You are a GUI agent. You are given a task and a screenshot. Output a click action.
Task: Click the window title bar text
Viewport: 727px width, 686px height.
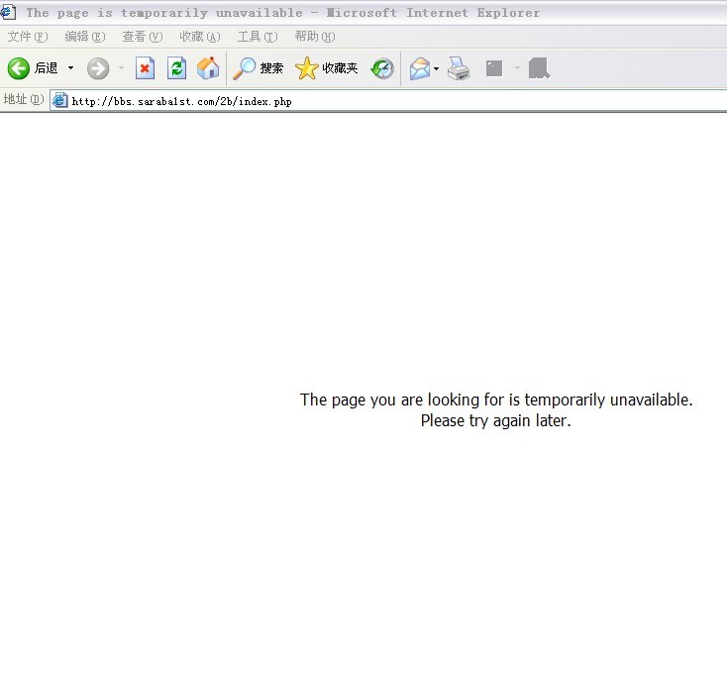click(x=283, y=13)
